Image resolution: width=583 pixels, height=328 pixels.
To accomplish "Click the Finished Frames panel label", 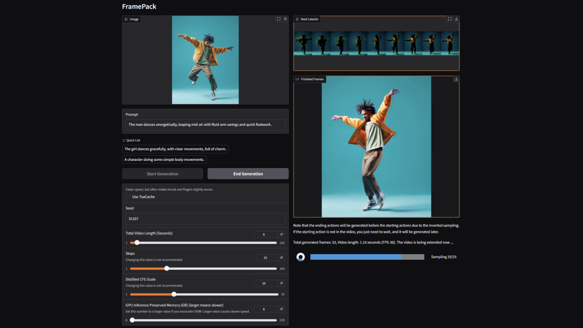I will coord(309,79).
